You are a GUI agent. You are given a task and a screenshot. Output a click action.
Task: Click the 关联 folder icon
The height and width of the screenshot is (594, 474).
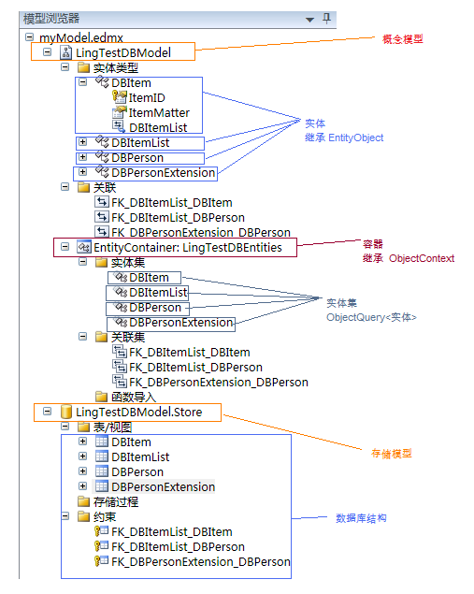(x=83, y=187)
